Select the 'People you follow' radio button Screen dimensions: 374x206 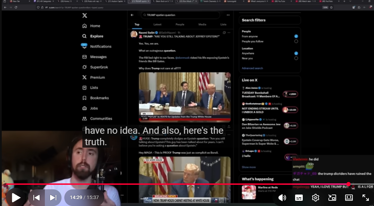[x=296, y=41]
